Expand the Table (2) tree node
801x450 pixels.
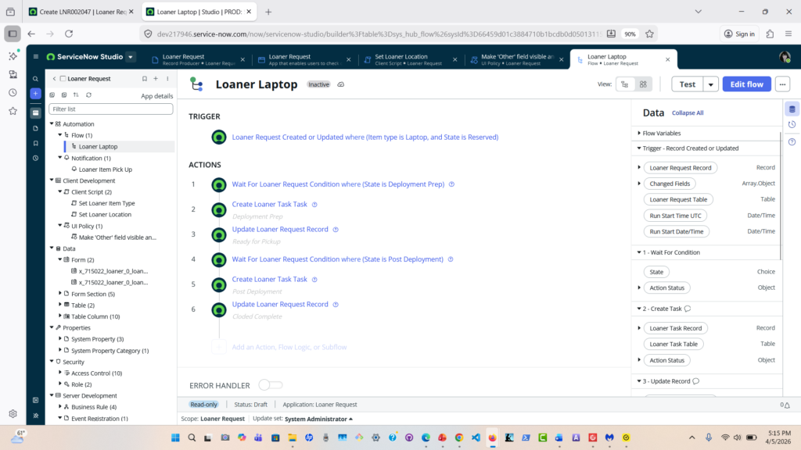60,305
